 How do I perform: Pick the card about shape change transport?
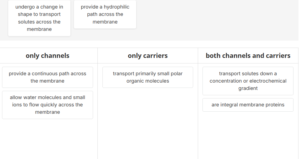[39, 18]
